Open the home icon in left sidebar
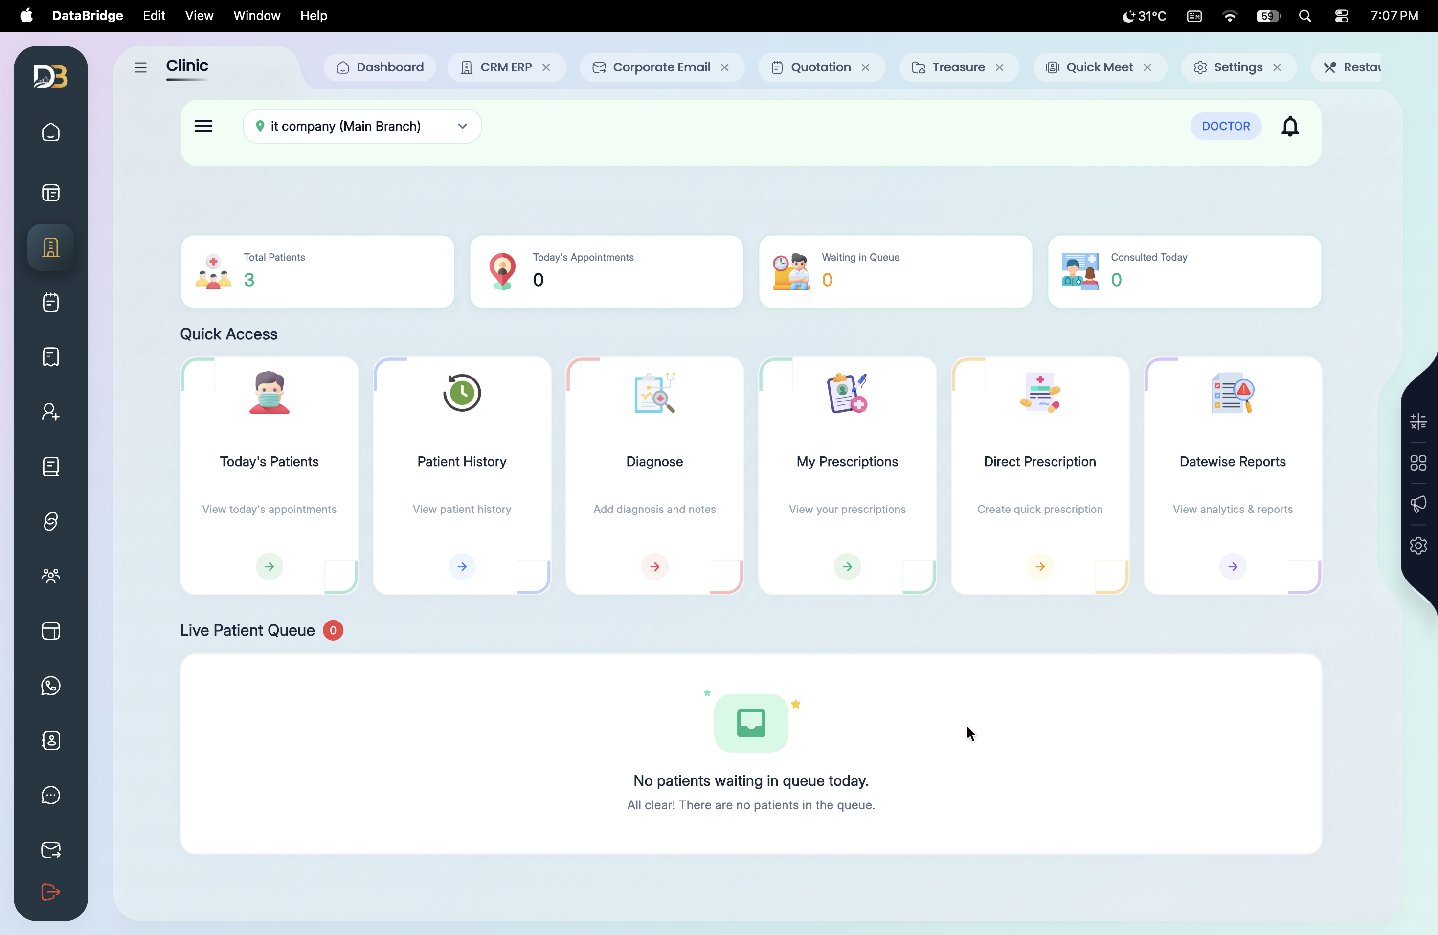This screenshot has width=1438, height=935. pyautogui.click(x=51, y=132)
